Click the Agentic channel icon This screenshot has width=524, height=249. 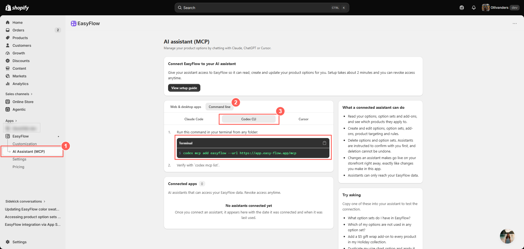(8, 109)
